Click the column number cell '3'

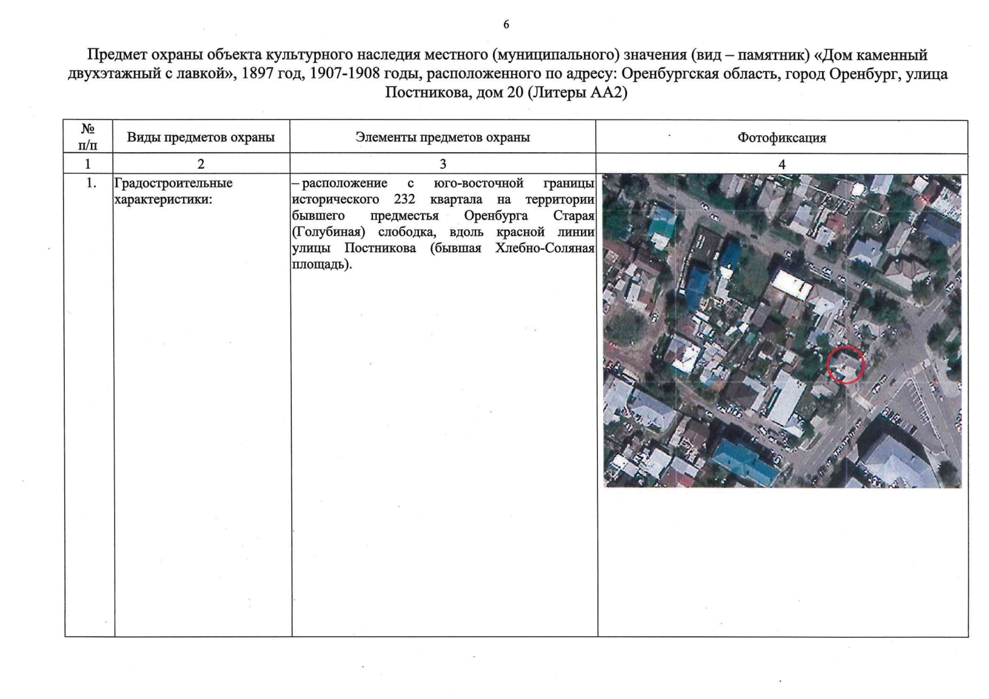443,164
